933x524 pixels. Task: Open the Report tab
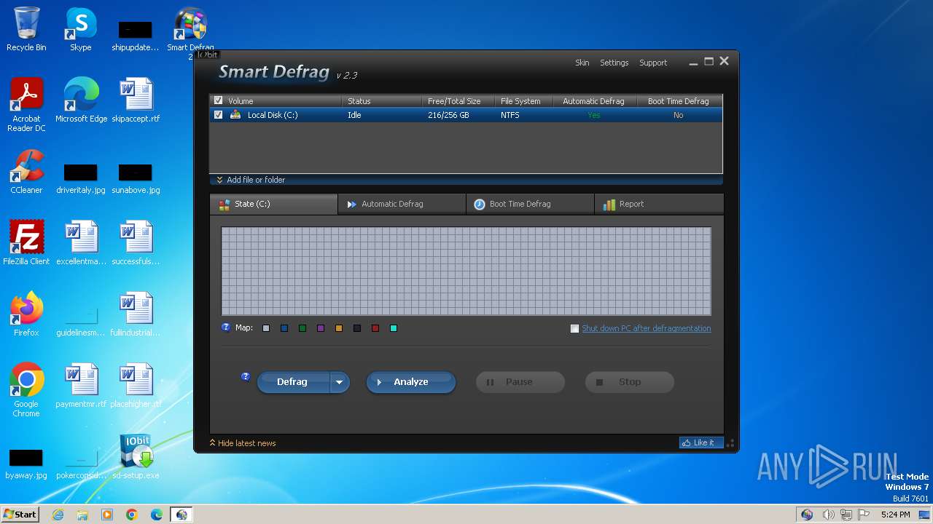tap(659, 205)
